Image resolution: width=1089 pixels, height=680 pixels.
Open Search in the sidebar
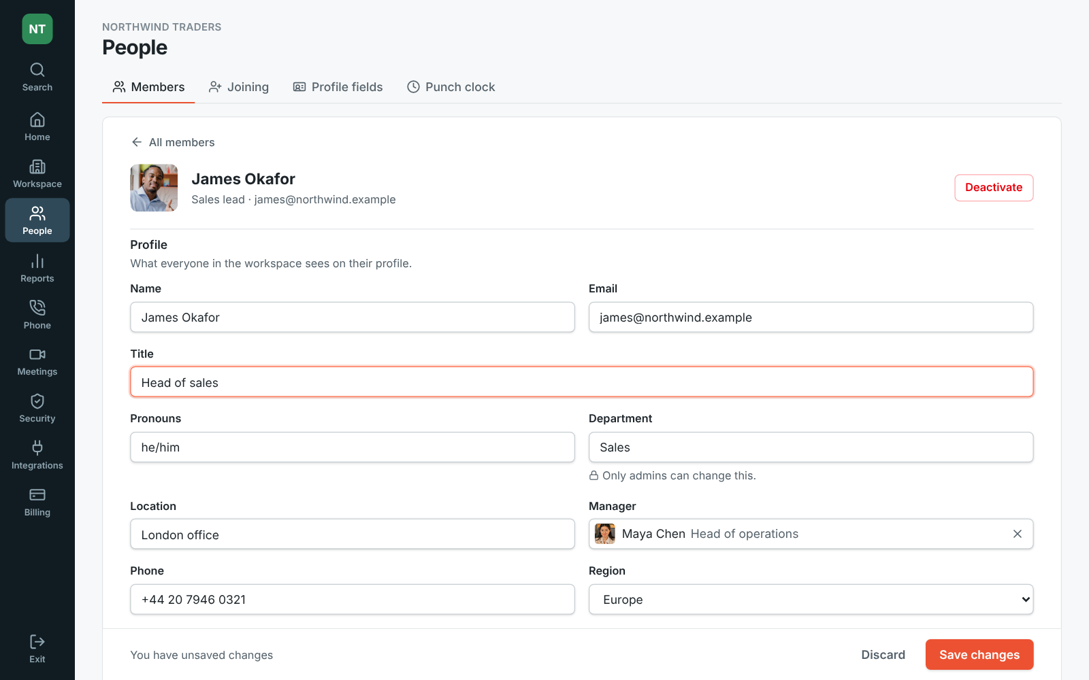(x=37, y=78)
